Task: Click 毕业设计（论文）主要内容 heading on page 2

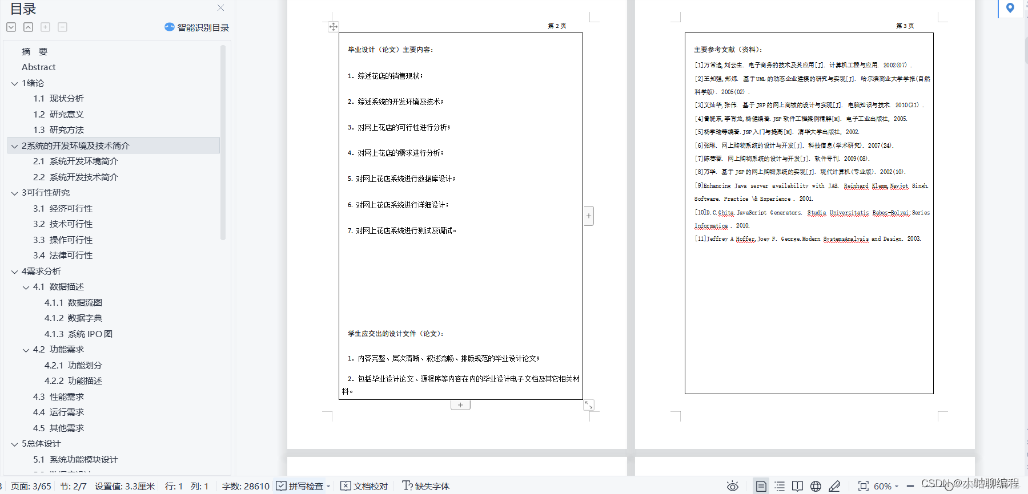Action: [x=391, y=50]
